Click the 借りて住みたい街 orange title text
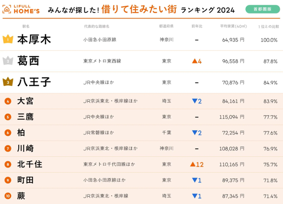The width and height of the screenshot is (283, 204). point(139,9)
